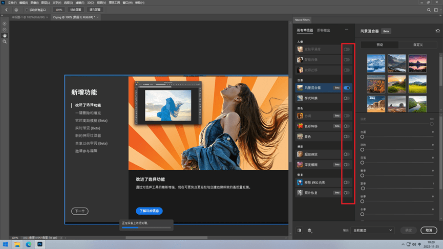Select the Hand tool in left toolbar
This screenshot has width=443, height=249.
click(5, 35)
